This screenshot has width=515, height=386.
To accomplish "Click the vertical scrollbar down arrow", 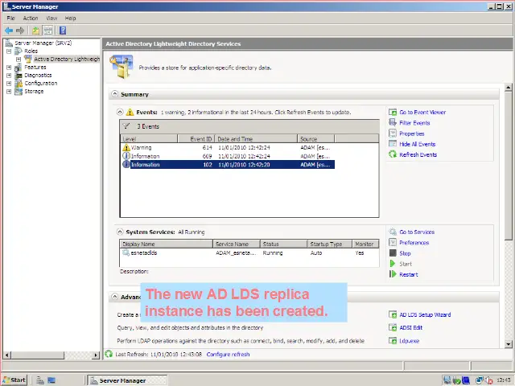I will [508, 344].
